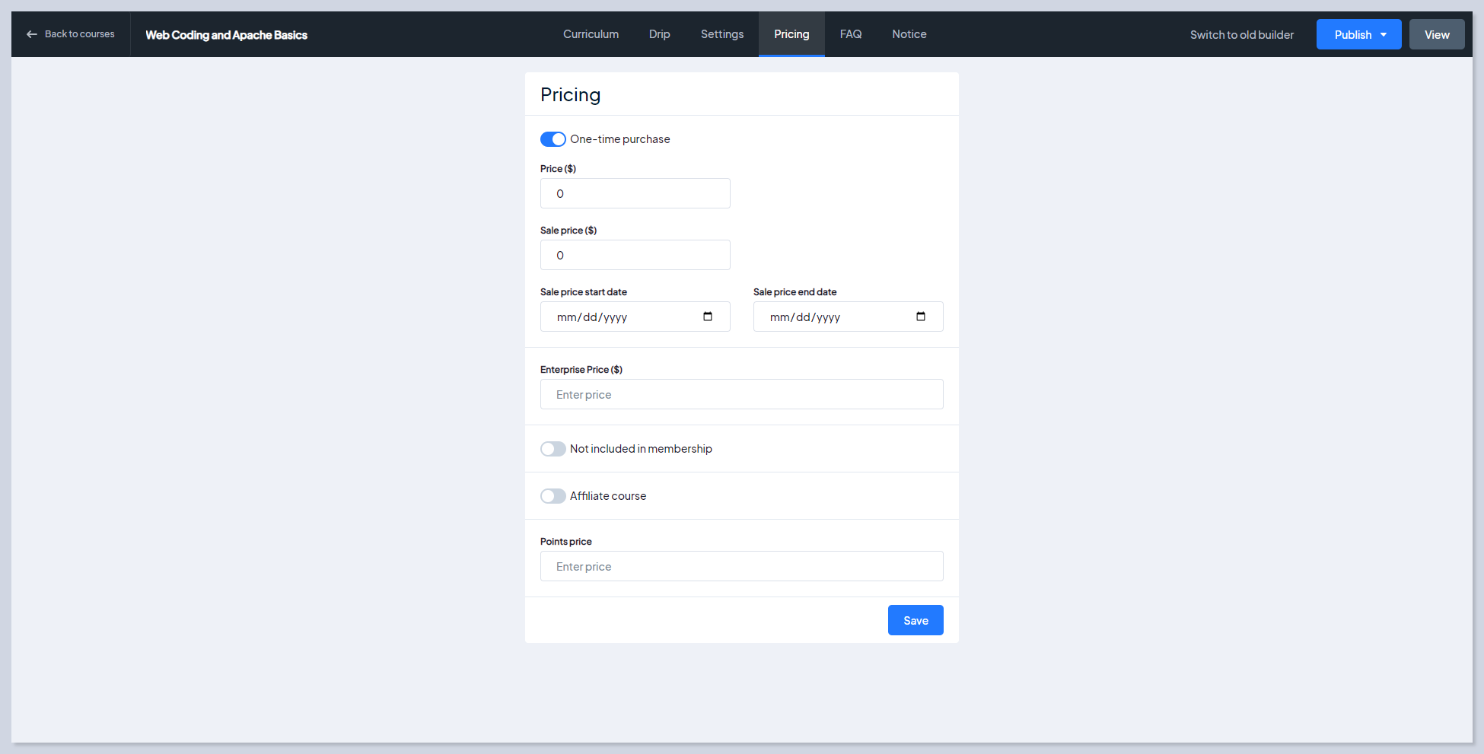Switch to the Curriculum tab
Screen dimensions: 1484x754
point(591,34)
